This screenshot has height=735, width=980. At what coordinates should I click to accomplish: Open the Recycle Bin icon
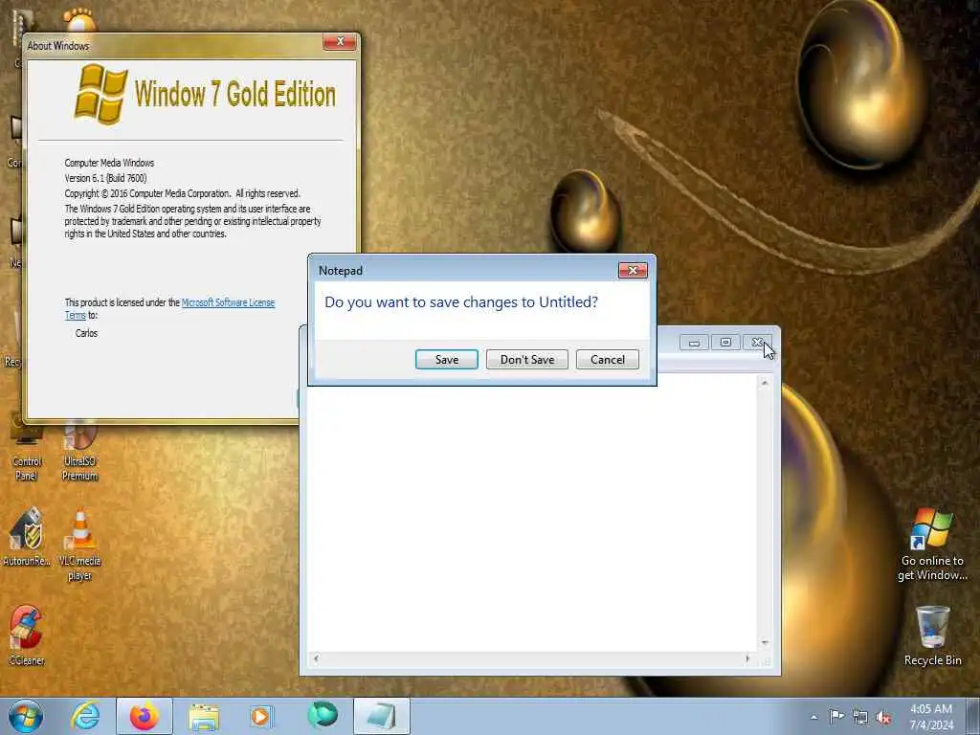(x=932, y=635)
